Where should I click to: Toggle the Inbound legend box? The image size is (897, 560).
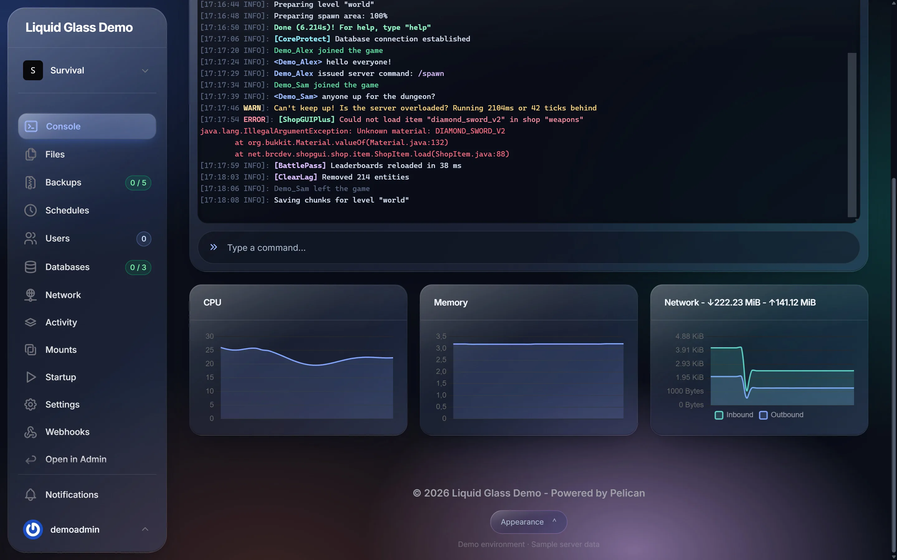pyautogui.click(x=719, y=415)
